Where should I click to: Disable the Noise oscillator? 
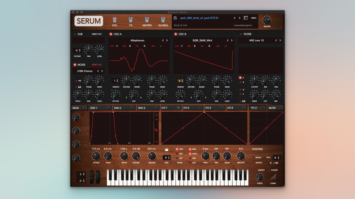pos(75,65)
